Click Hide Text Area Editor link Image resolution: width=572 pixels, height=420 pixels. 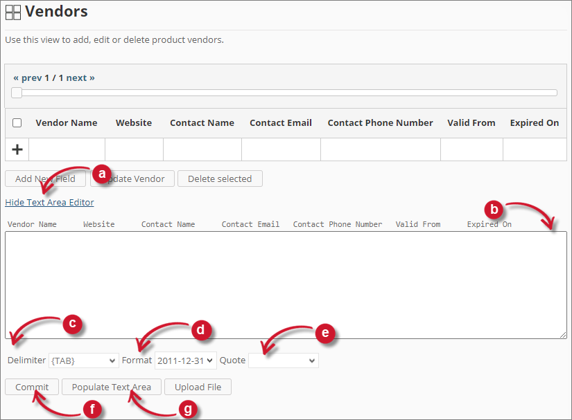click(x=49, y=202)
